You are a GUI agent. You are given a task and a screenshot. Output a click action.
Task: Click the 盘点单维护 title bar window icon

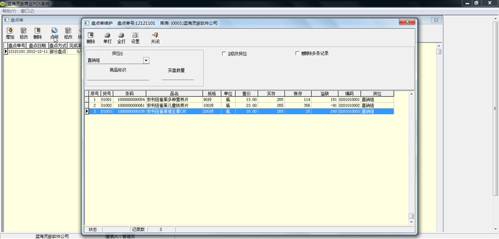pyautogui.click(x=87, y=23)
